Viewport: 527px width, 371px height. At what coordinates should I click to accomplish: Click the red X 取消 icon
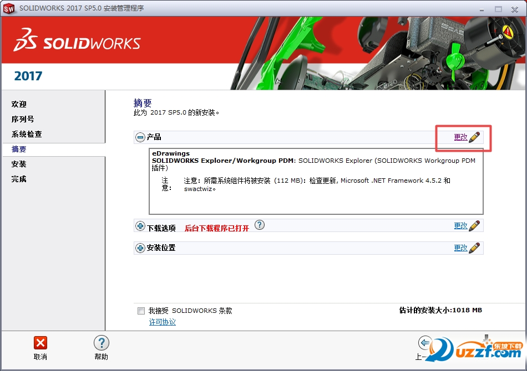(x=40, y=343)
